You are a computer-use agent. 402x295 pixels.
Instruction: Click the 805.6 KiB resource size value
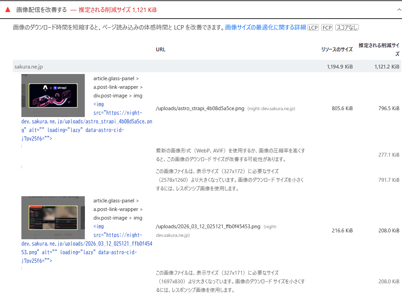click(342, 108)
